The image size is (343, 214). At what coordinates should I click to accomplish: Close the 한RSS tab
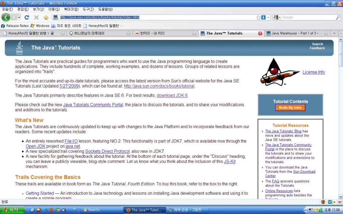pyautogui.click(x=194, y=33)
